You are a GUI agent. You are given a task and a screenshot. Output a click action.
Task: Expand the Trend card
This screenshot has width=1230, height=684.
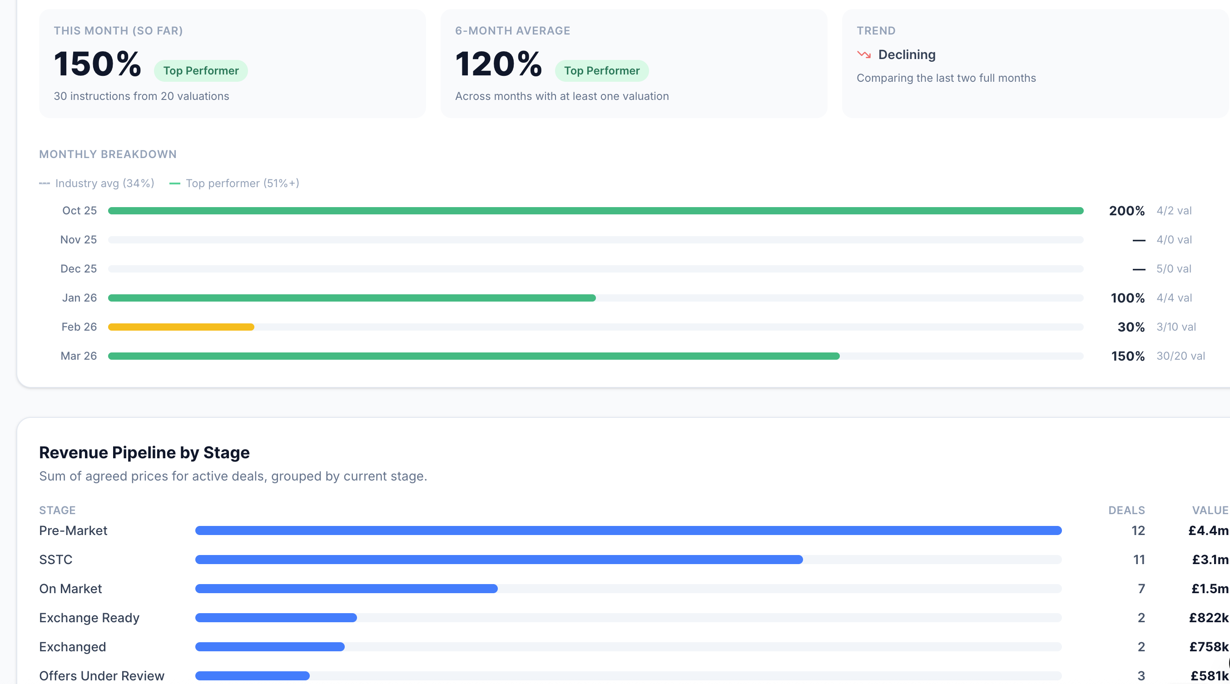876,30
